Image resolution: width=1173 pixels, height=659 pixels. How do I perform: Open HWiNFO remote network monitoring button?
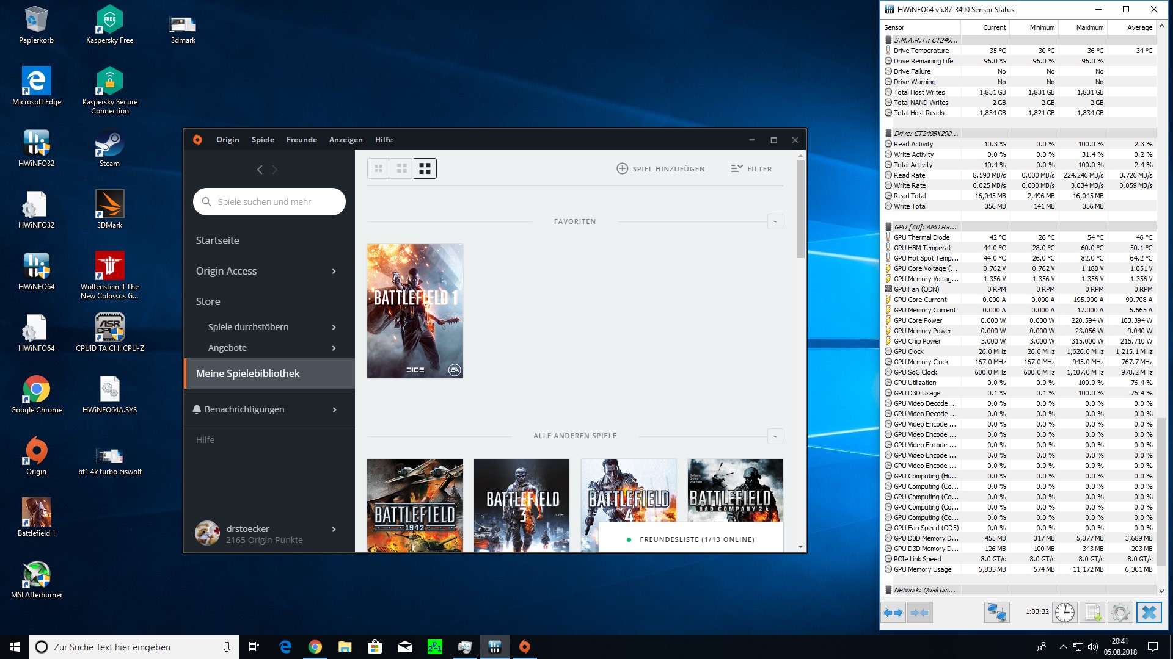pyautogui.click(x=996, y=612)
